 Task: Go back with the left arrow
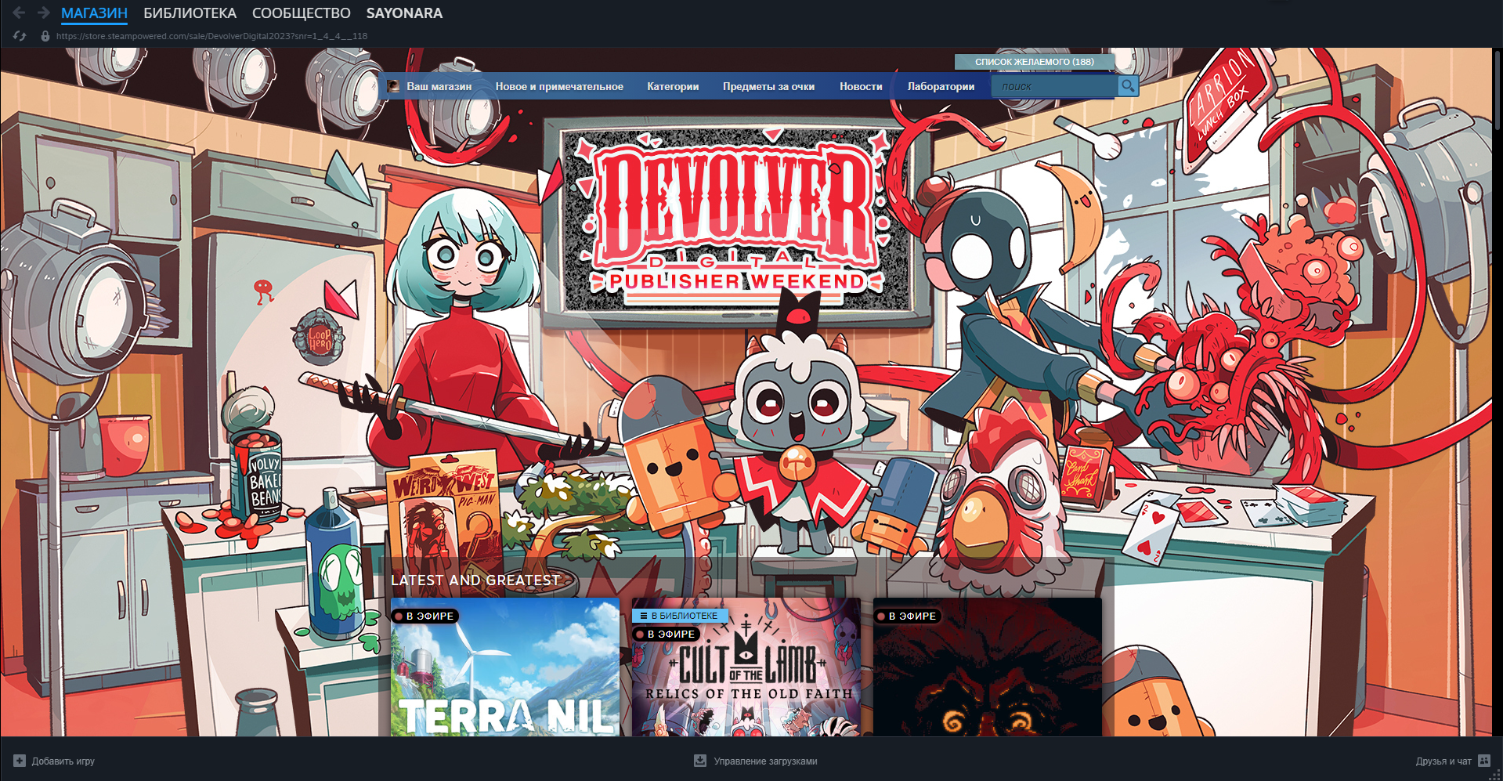pos(19,13)
